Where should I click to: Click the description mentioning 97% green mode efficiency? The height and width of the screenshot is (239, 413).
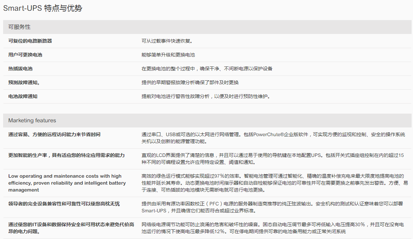273,183
